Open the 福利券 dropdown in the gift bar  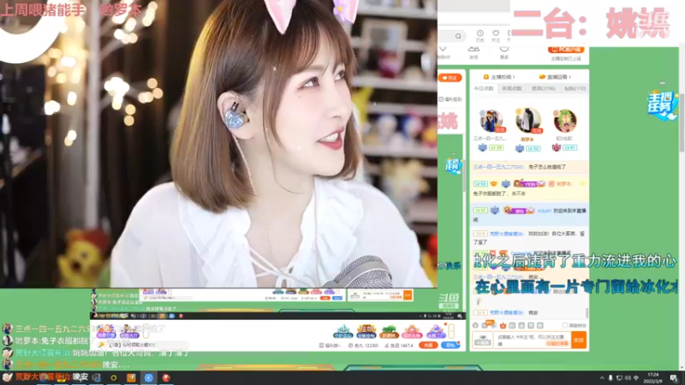pos(330,346)
